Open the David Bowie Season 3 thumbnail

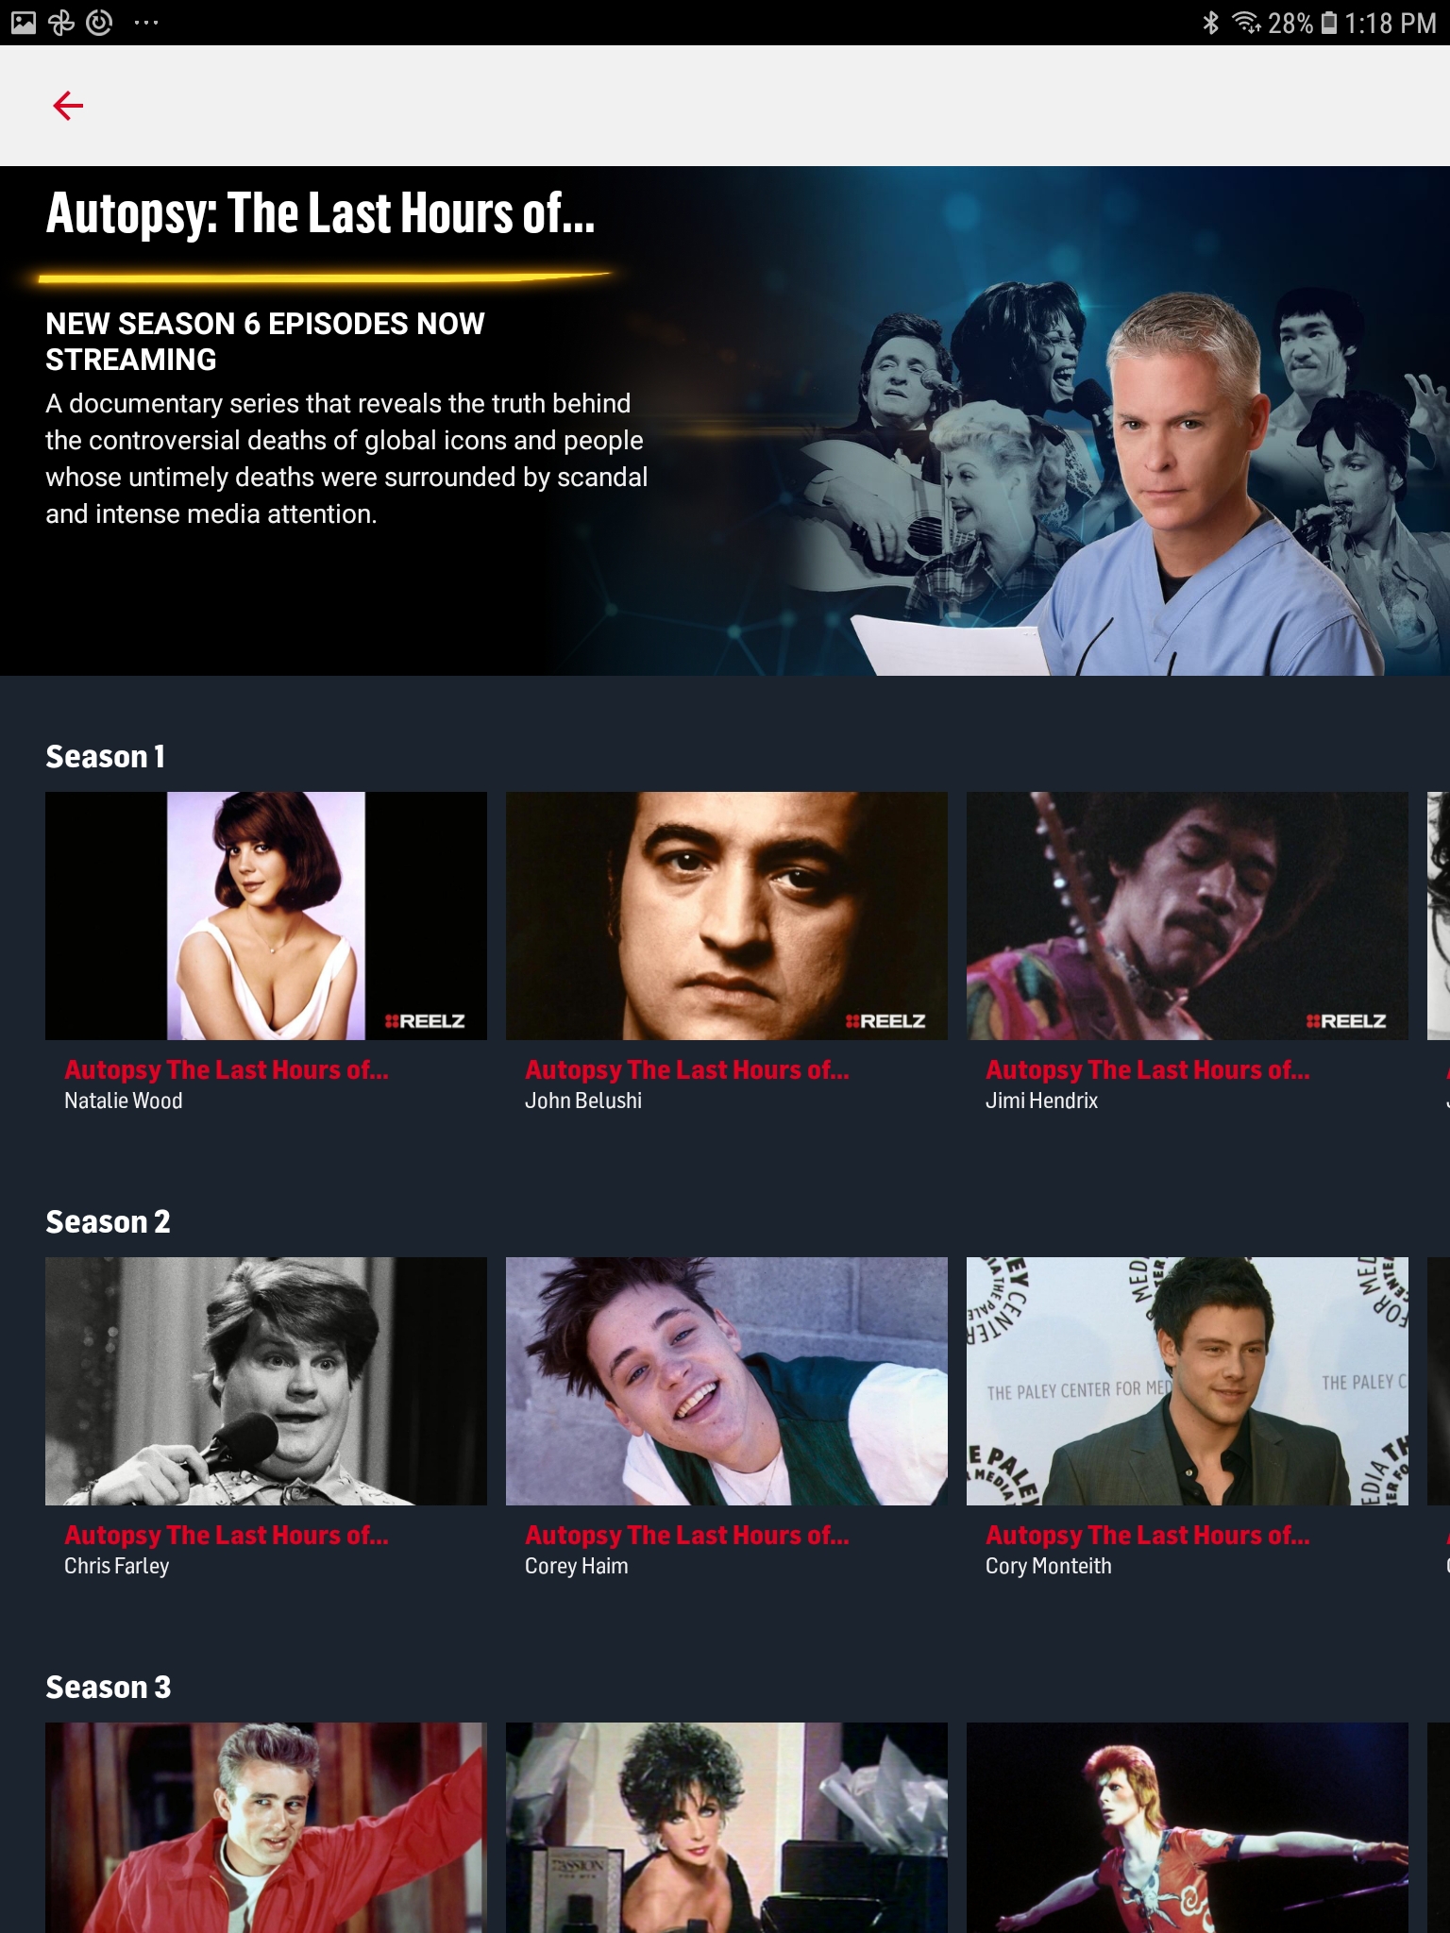(1188, 1827)
